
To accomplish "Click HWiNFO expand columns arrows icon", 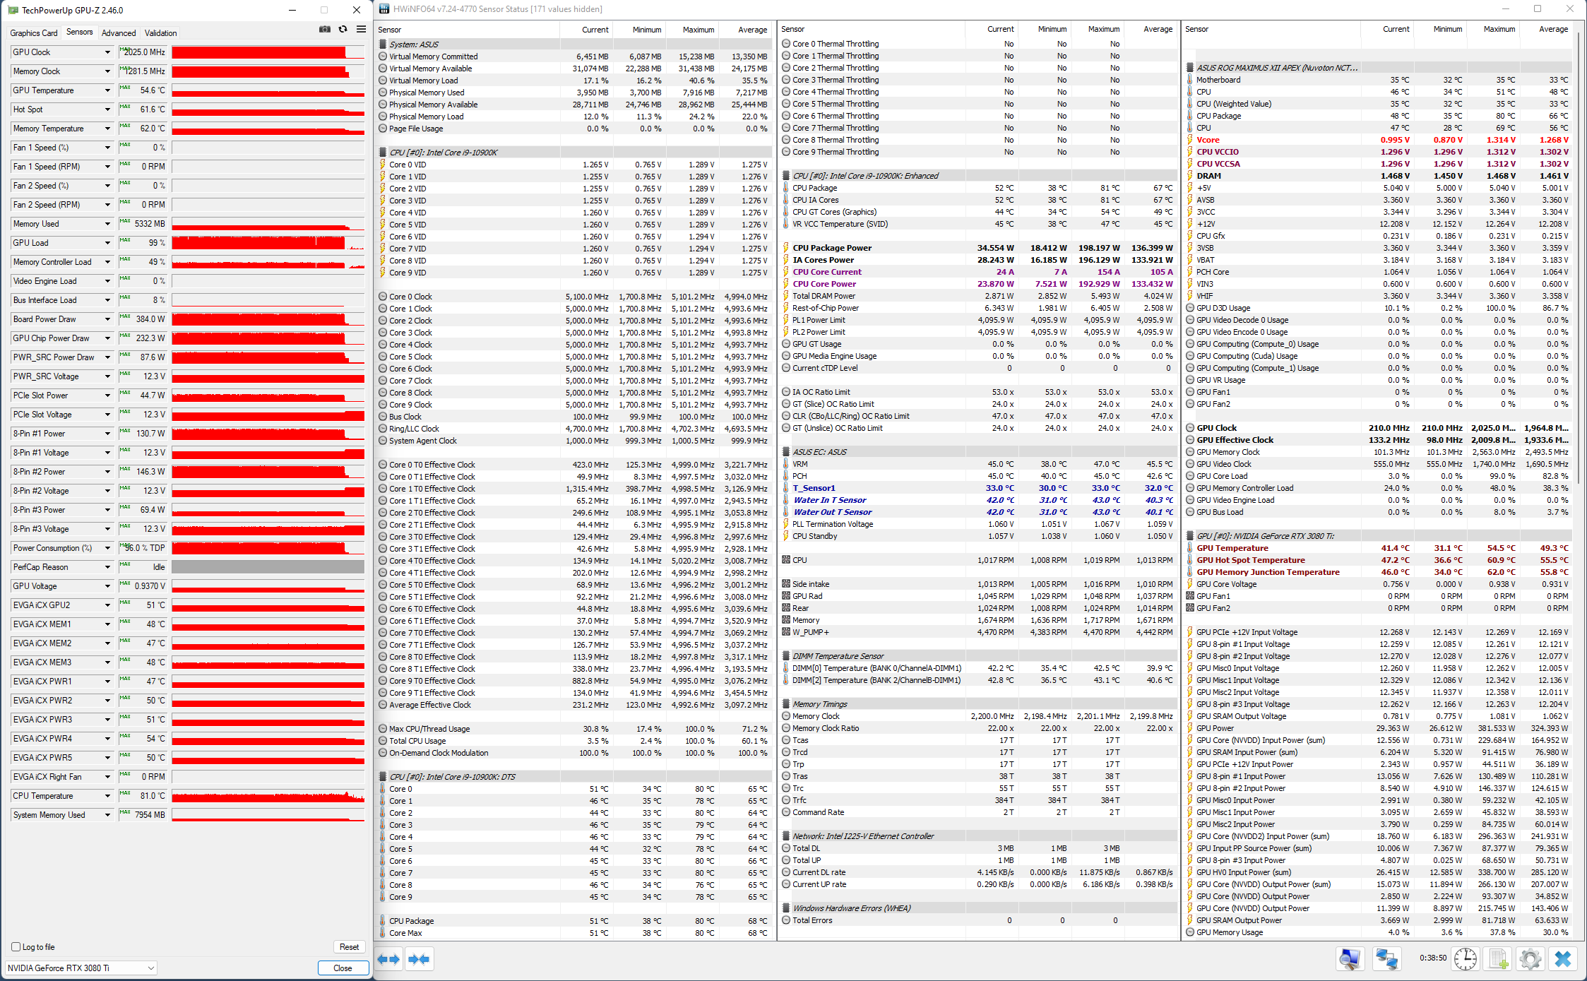I will tap(389, 959).
